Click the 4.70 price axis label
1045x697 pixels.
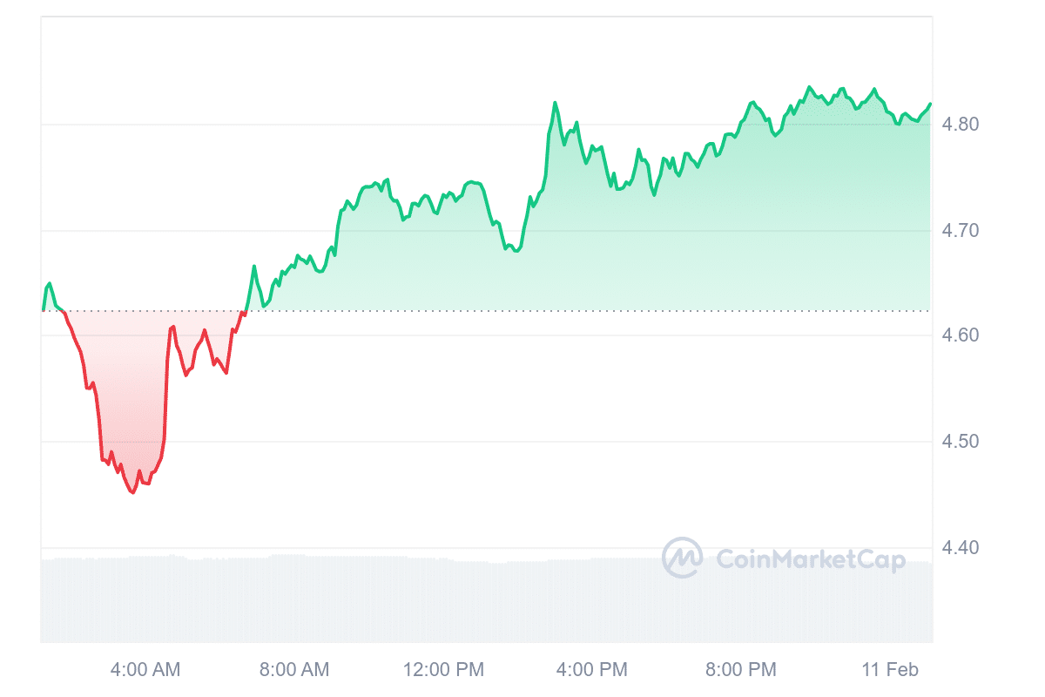pyautogui.click(x=961, y=231)
